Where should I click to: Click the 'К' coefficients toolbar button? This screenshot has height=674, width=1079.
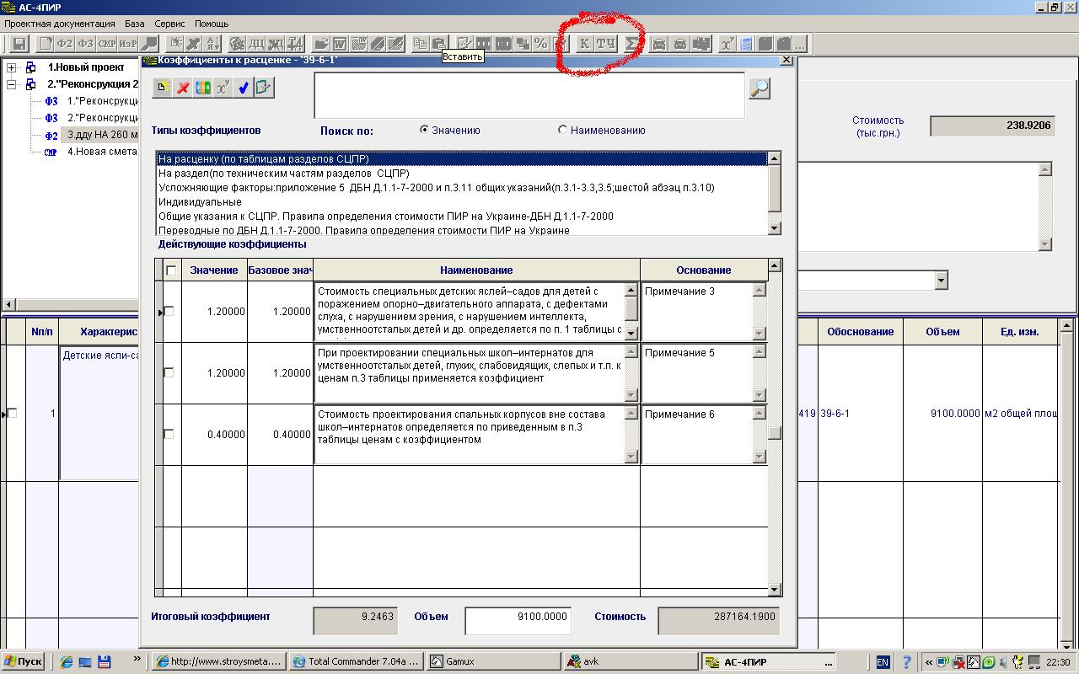584,44
